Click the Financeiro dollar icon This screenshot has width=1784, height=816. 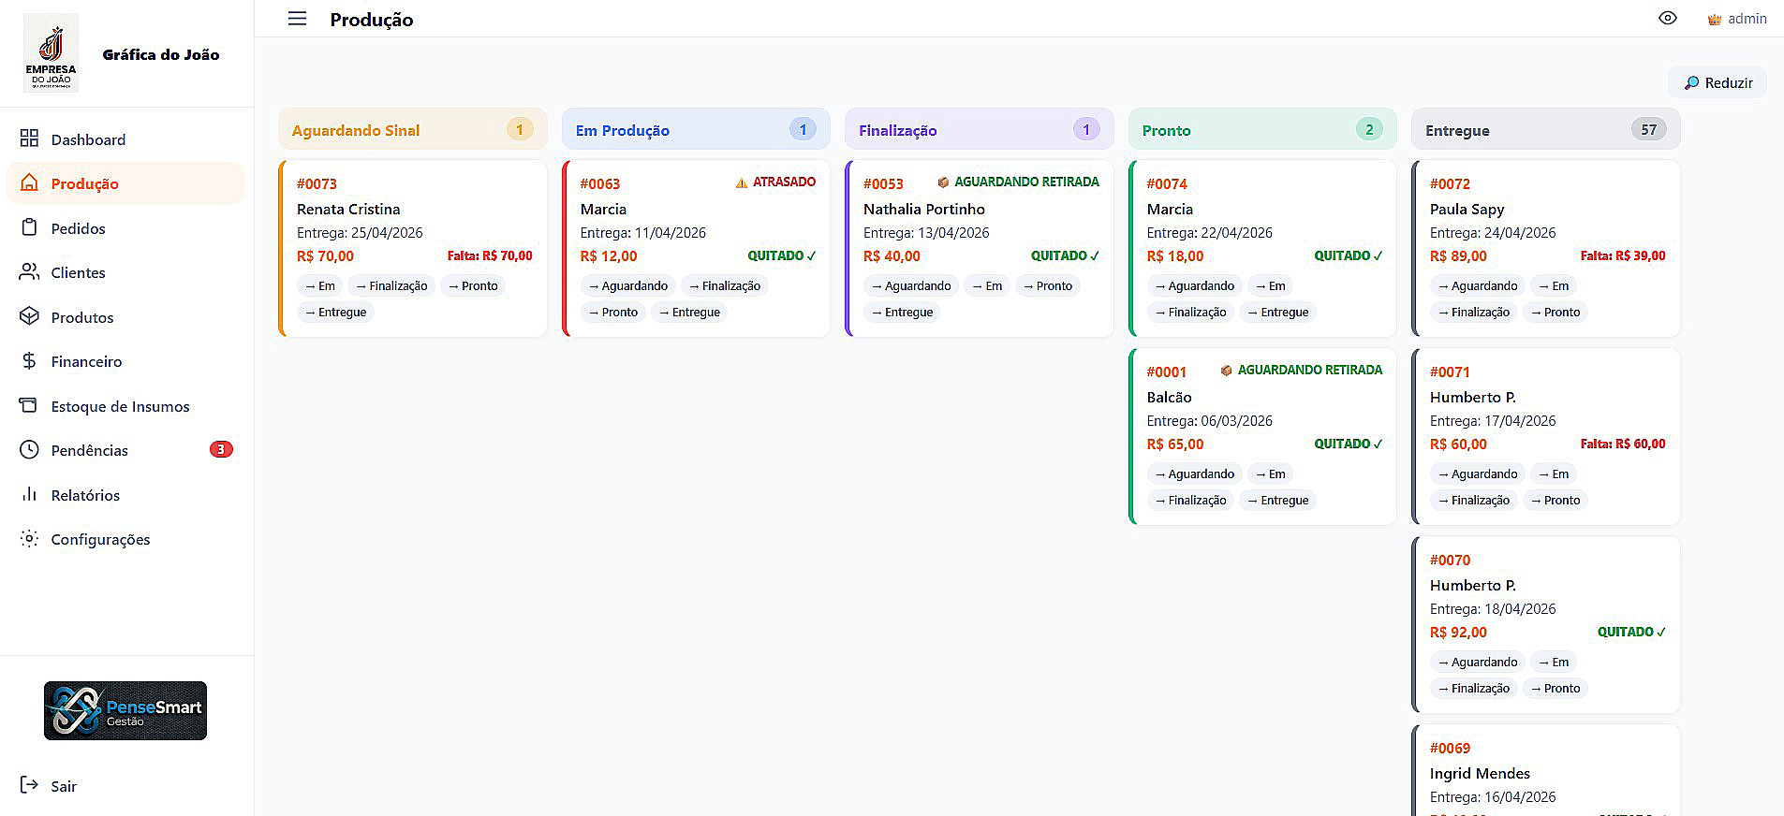tap(29, 360)
